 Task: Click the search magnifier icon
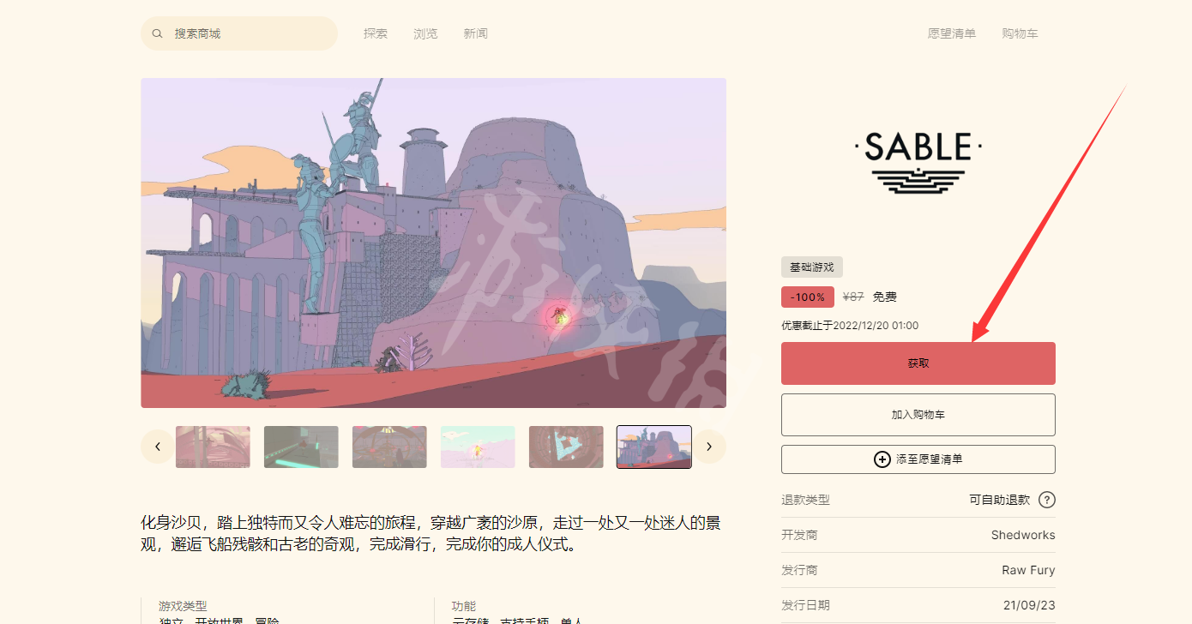pos(157,33)
